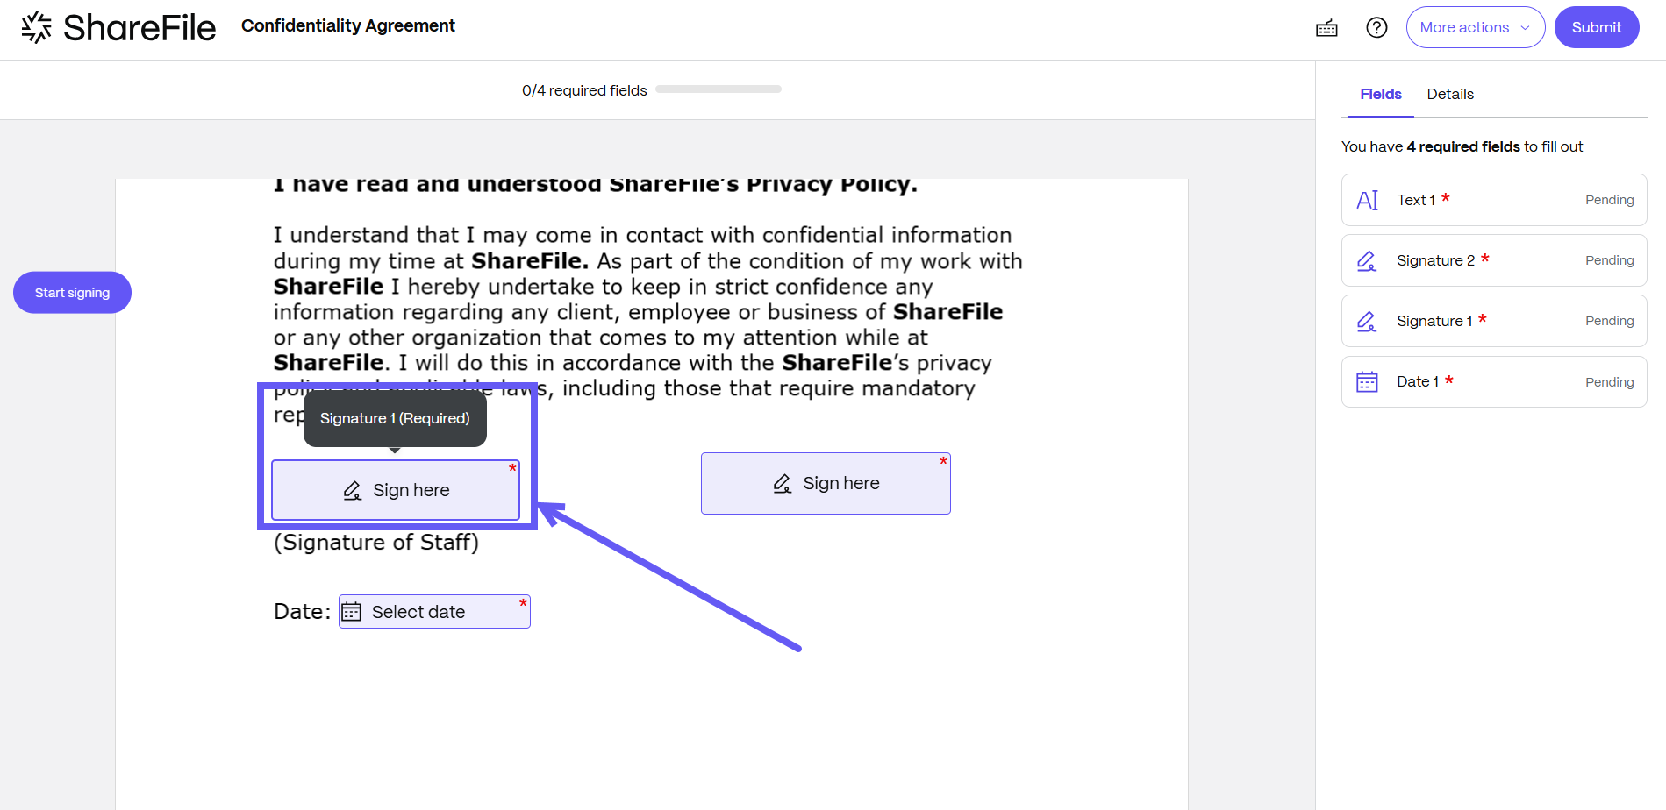Click the Pending status for Signature 2

click(x=1609, y=260)
